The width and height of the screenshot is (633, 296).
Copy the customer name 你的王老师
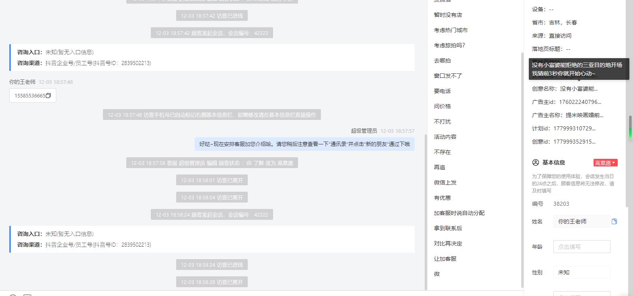coord(614,221)
